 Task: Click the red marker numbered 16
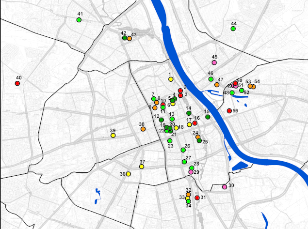[x=195, y=123]
